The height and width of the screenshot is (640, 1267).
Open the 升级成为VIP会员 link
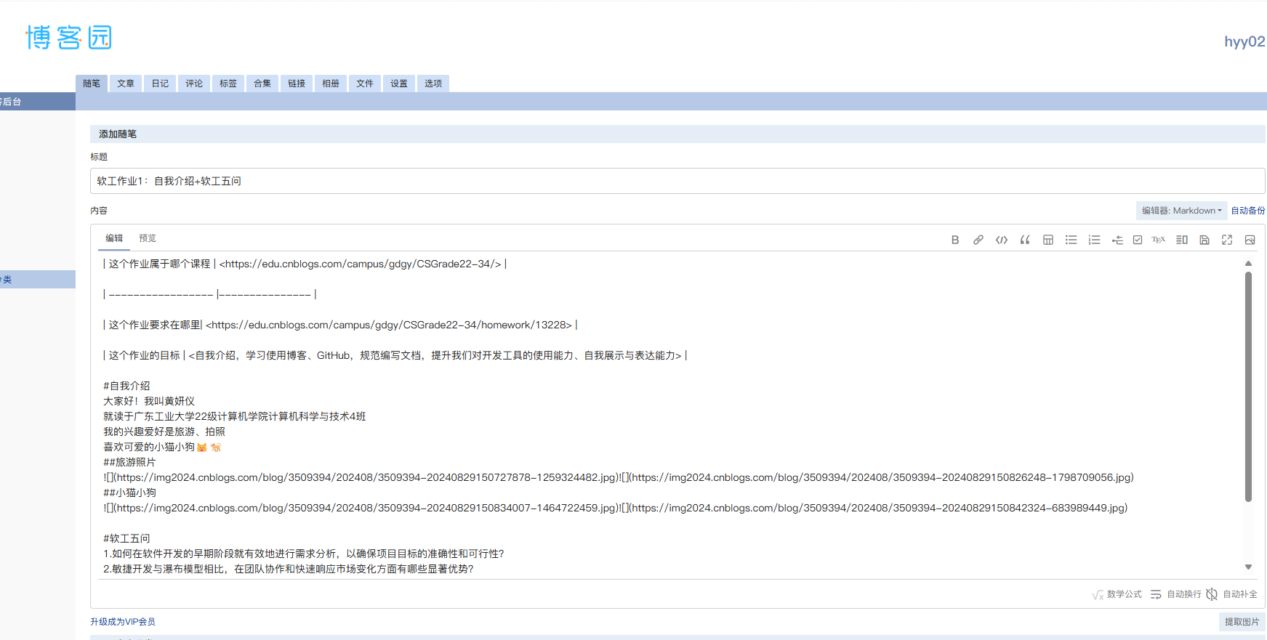point(123,622)
